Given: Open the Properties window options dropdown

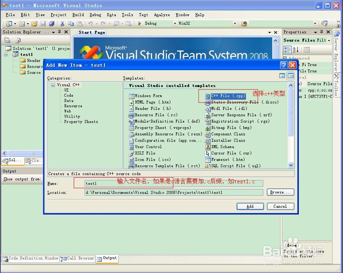Looking at the screenshot, I should [315, 32].
